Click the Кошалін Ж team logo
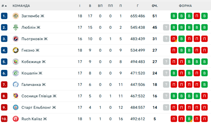The height and width of the screenshot is (124, 211). (16, 73)
